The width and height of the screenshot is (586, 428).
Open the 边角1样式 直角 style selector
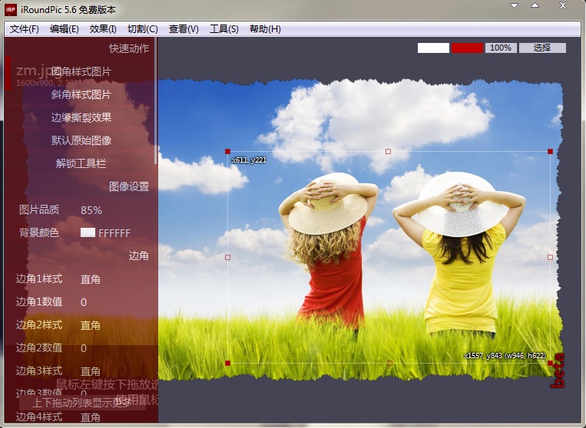(x=91, y=279)
